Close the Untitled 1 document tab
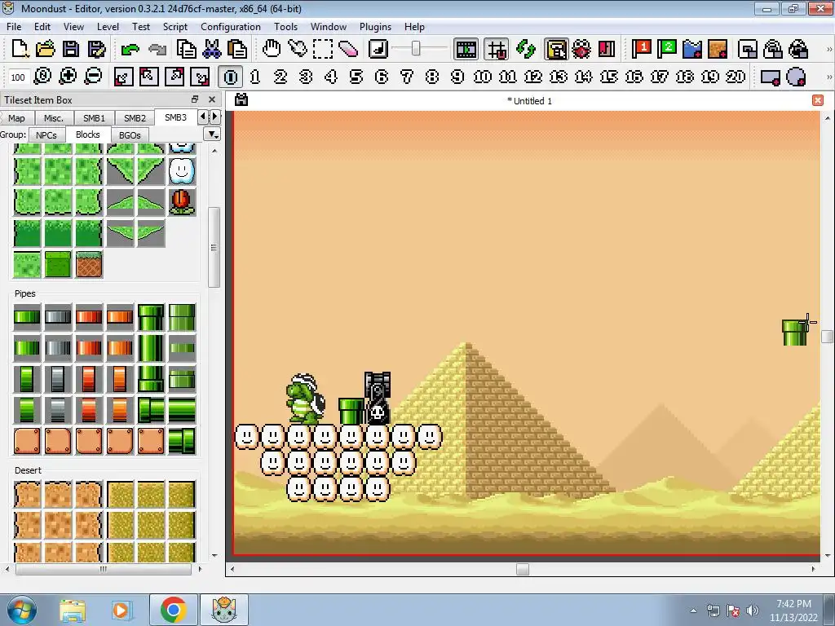 (x=818, y=100)
